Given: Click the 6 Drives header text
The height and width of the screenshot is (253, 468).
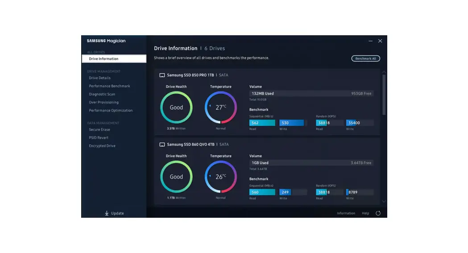Looking at the screenshot, I should (215, 48).
